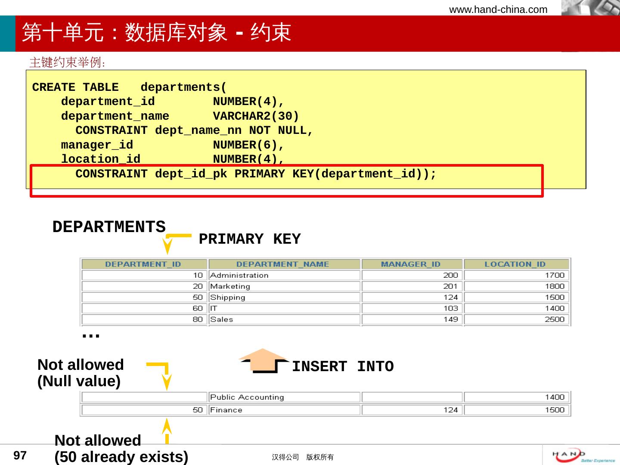
Task: Click the Shipping row's location ID 1500
Action: [x=517, y=297]
